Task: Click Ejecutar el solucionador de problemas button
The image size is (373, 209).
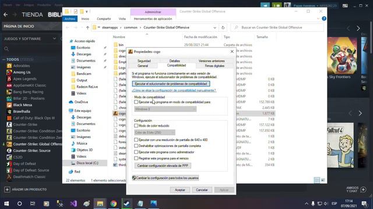Action: (x=171, y=84)
